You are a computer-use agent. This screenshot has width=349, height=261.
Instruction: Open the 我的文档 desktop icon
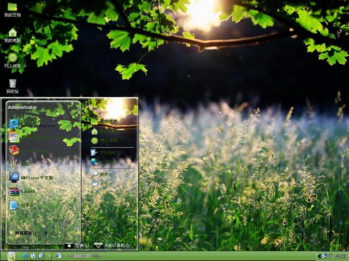[x=12, y=9]
